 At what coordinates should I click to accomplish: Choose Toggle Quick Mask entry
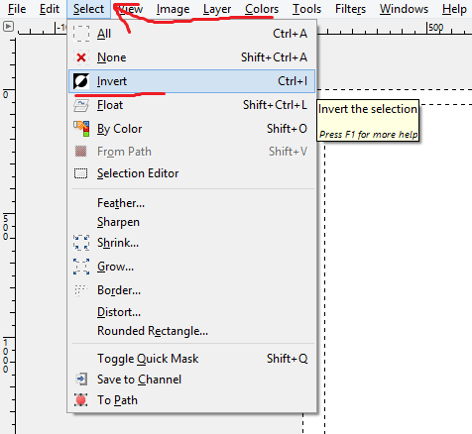coord(191,359)
